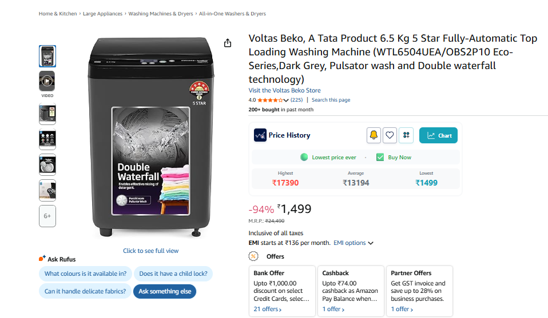Open the Chart button in Price History
548x318 pixels.
438,135
